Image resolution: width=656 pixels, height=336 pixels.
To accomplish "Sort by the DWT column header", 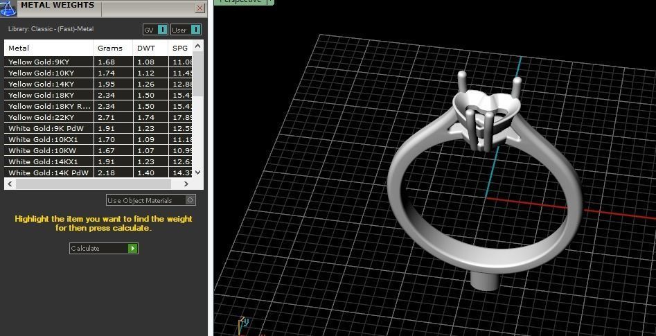I will [150, 48].
